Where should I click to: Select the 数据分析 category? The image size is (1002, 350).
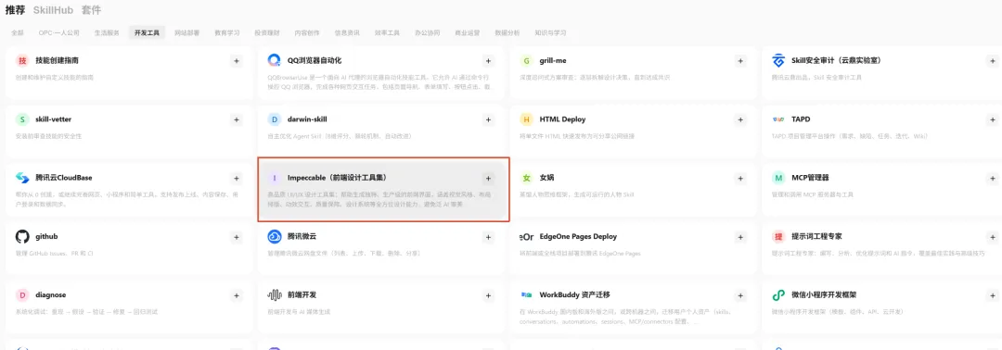point(507,33)
